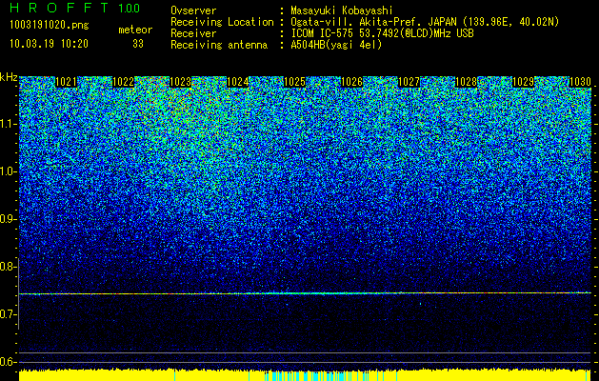
Task: Click the 0.6 frequency axis label
Action: [6, 362]
